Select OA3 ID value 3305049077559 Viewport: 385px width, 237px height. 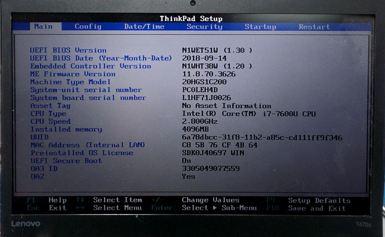point(211,168)
